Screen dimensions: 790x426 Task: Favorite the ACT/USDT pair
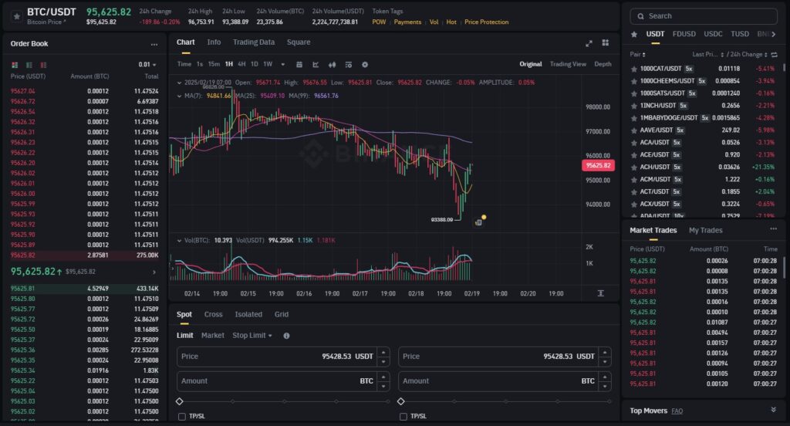(634, 192)
